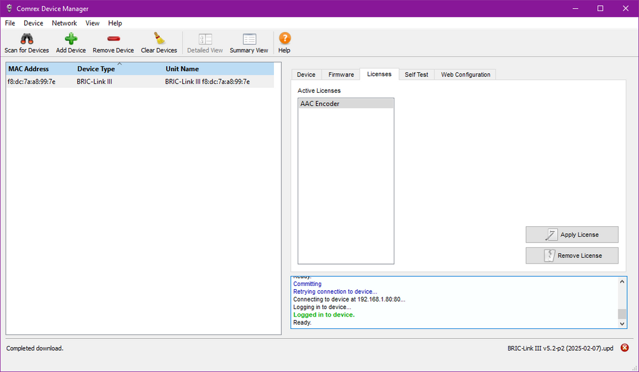Click the Remove Device red minus icon
Screen dimensions: 639x372
(x=113, y=39)
